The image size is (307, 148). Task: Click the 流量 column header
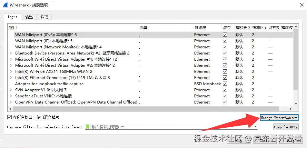(x=165, y=28)
